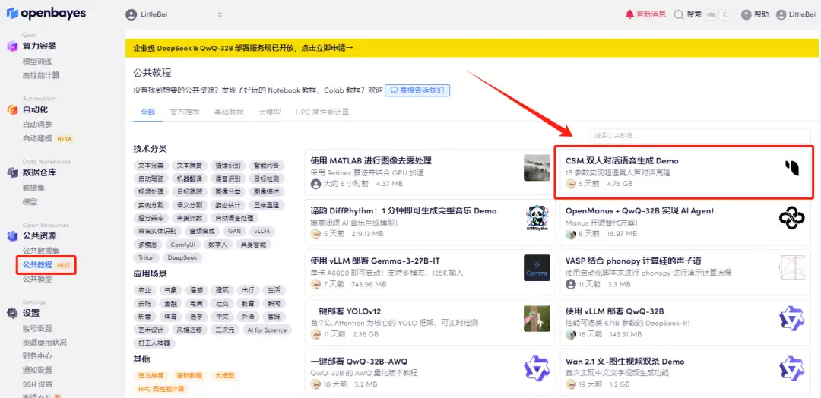
Task: Open the 帮助 question-mark icon
Action: coord(747,14)
